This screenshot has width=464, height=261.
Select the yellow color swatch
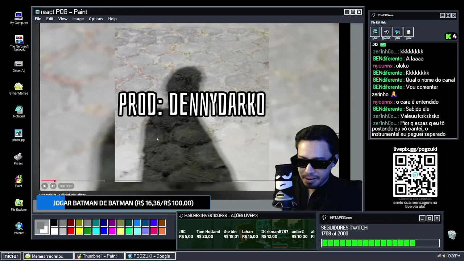[79, 231]
